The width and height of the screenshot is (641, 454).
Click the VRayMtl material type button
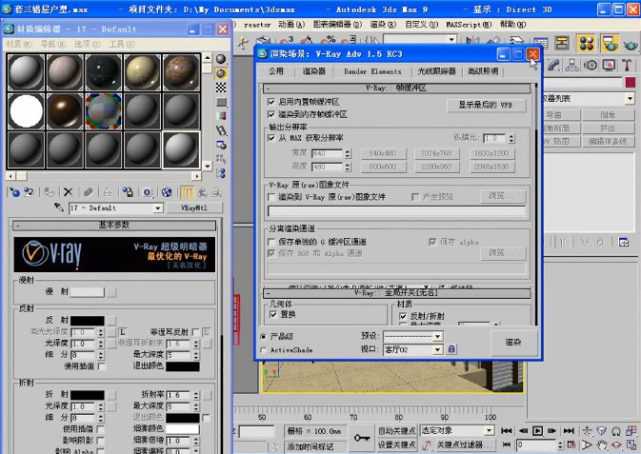pos(194,208)
